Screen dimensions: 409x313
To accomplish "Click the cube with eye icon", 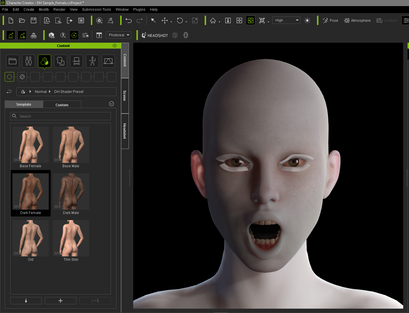I will [52, 35].
